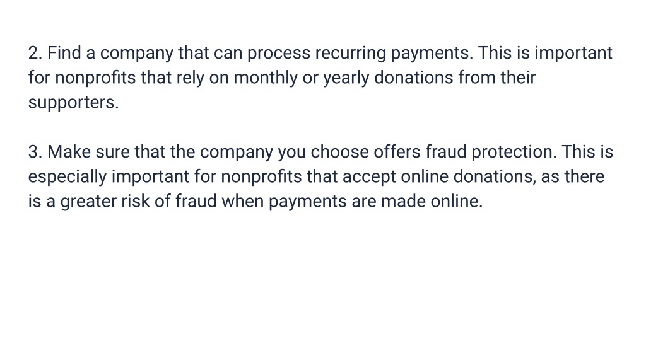Click the word "donations," in tip 3
Viewport: 646px width, 363px height.
tap(495, 177)
